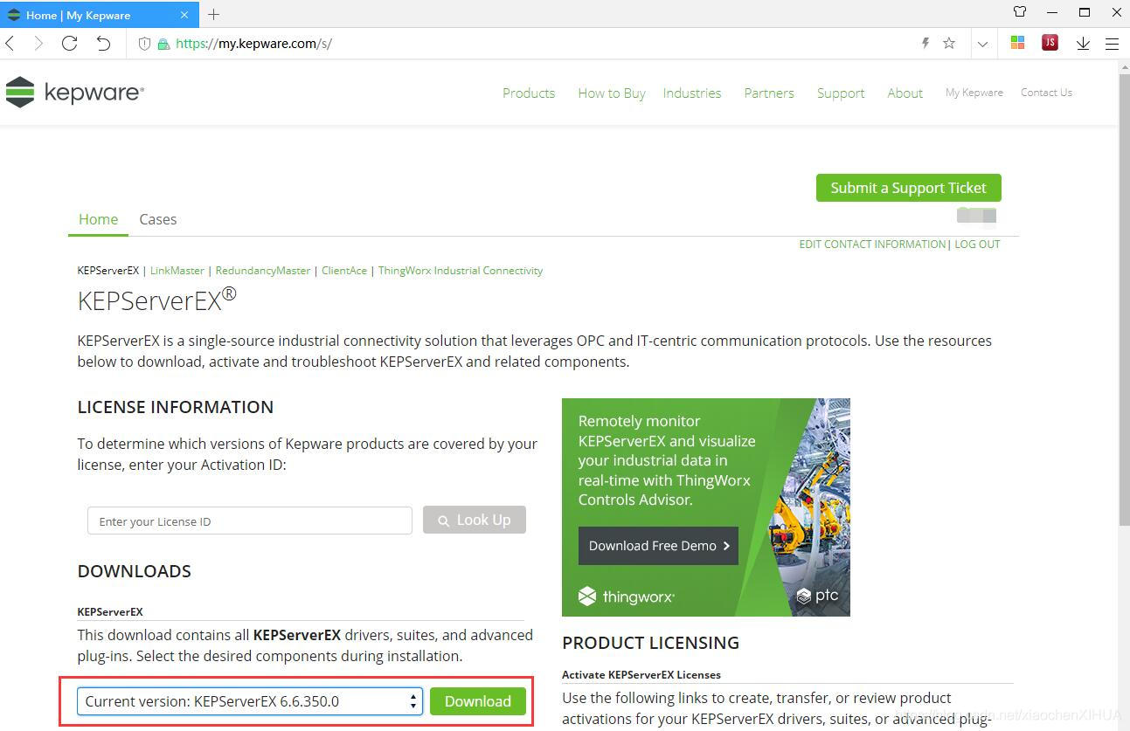Select the Home | My Kepware browser tab
Screen dimensions: 1130x731
coord(101,15)
